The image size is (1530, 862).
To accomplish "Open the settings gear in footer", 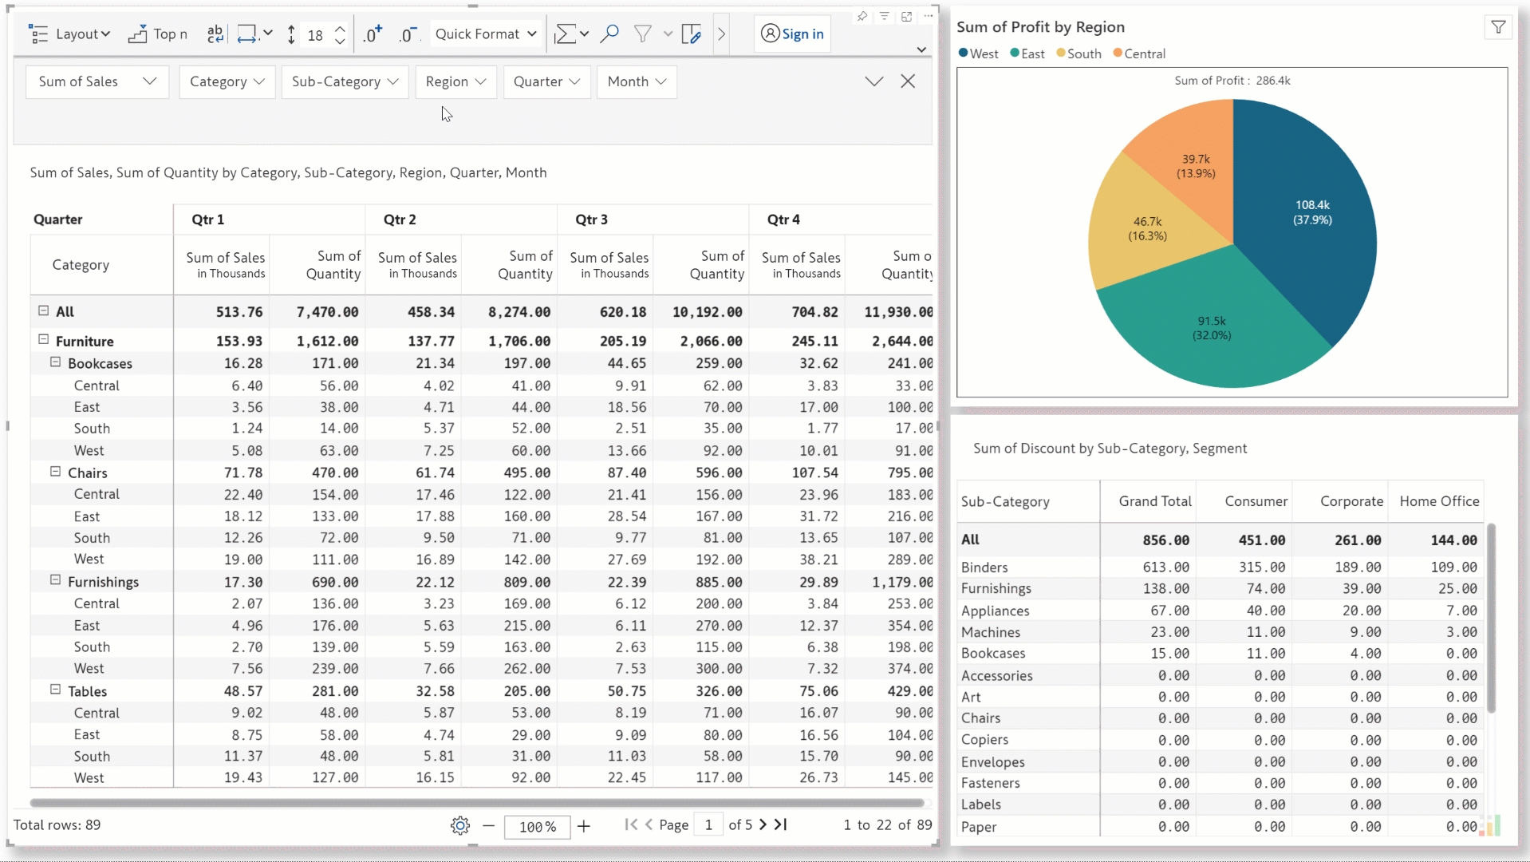I will click(x=460, y=825).
